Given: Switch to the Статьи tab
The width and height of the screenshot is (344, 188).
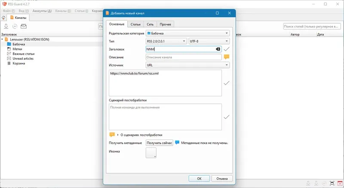Looking at the screenshot, I should click(x=135, y=25).
